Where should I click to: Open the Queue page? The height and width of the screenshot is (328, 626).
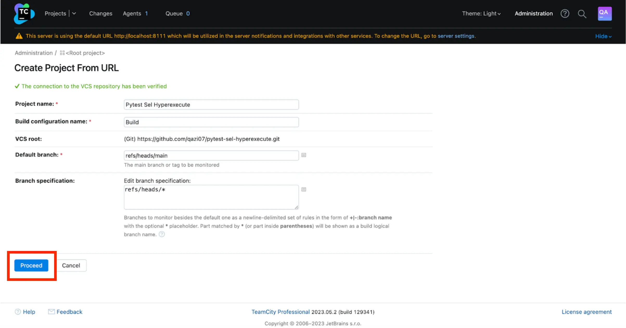point(174,14)
